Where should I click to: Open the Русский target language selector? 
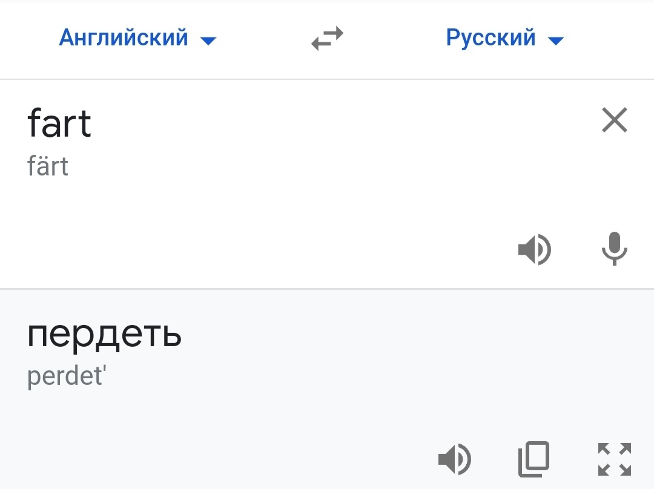[490, 38]
